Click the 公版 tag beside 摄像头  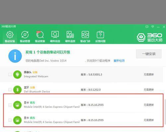[x=35, y=72]
